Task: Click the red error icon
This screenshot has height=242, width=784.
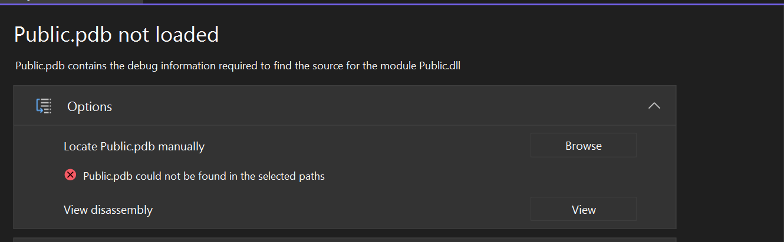Action: click(x=70, y=175)
